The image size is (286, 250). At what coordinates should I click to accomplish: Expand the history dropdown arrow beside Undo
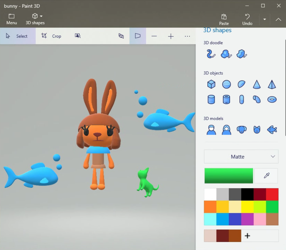[x=265, y=19]
